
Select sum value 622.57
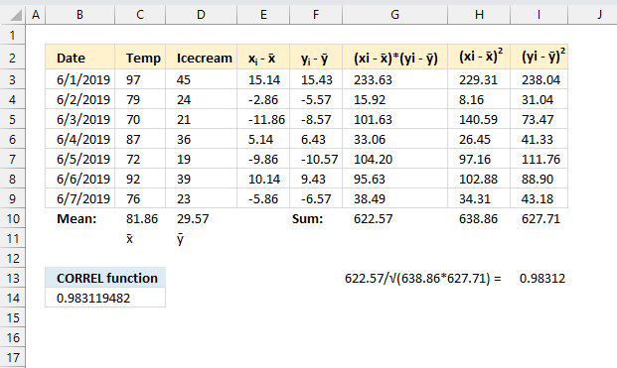[x=395, y=218]
